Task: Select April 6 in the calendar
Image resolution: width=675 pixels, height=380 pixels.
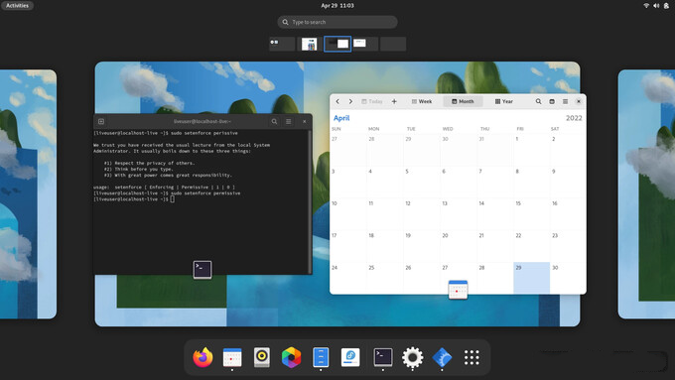Action: coord(458,182)
